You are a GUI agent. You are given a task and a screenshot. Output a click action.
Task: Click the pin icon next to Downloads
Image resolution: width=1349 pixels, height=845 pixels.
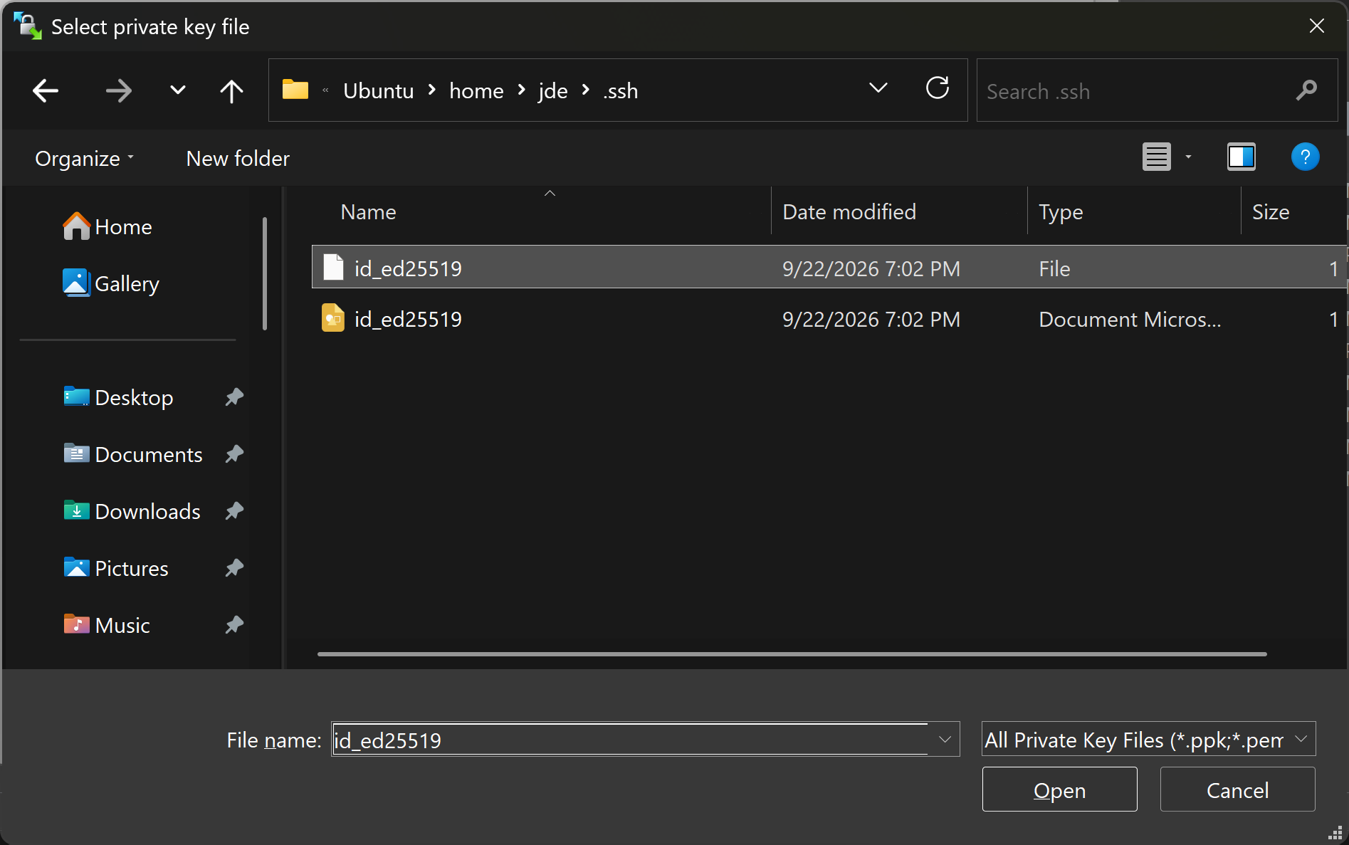[x=234, y=510]
